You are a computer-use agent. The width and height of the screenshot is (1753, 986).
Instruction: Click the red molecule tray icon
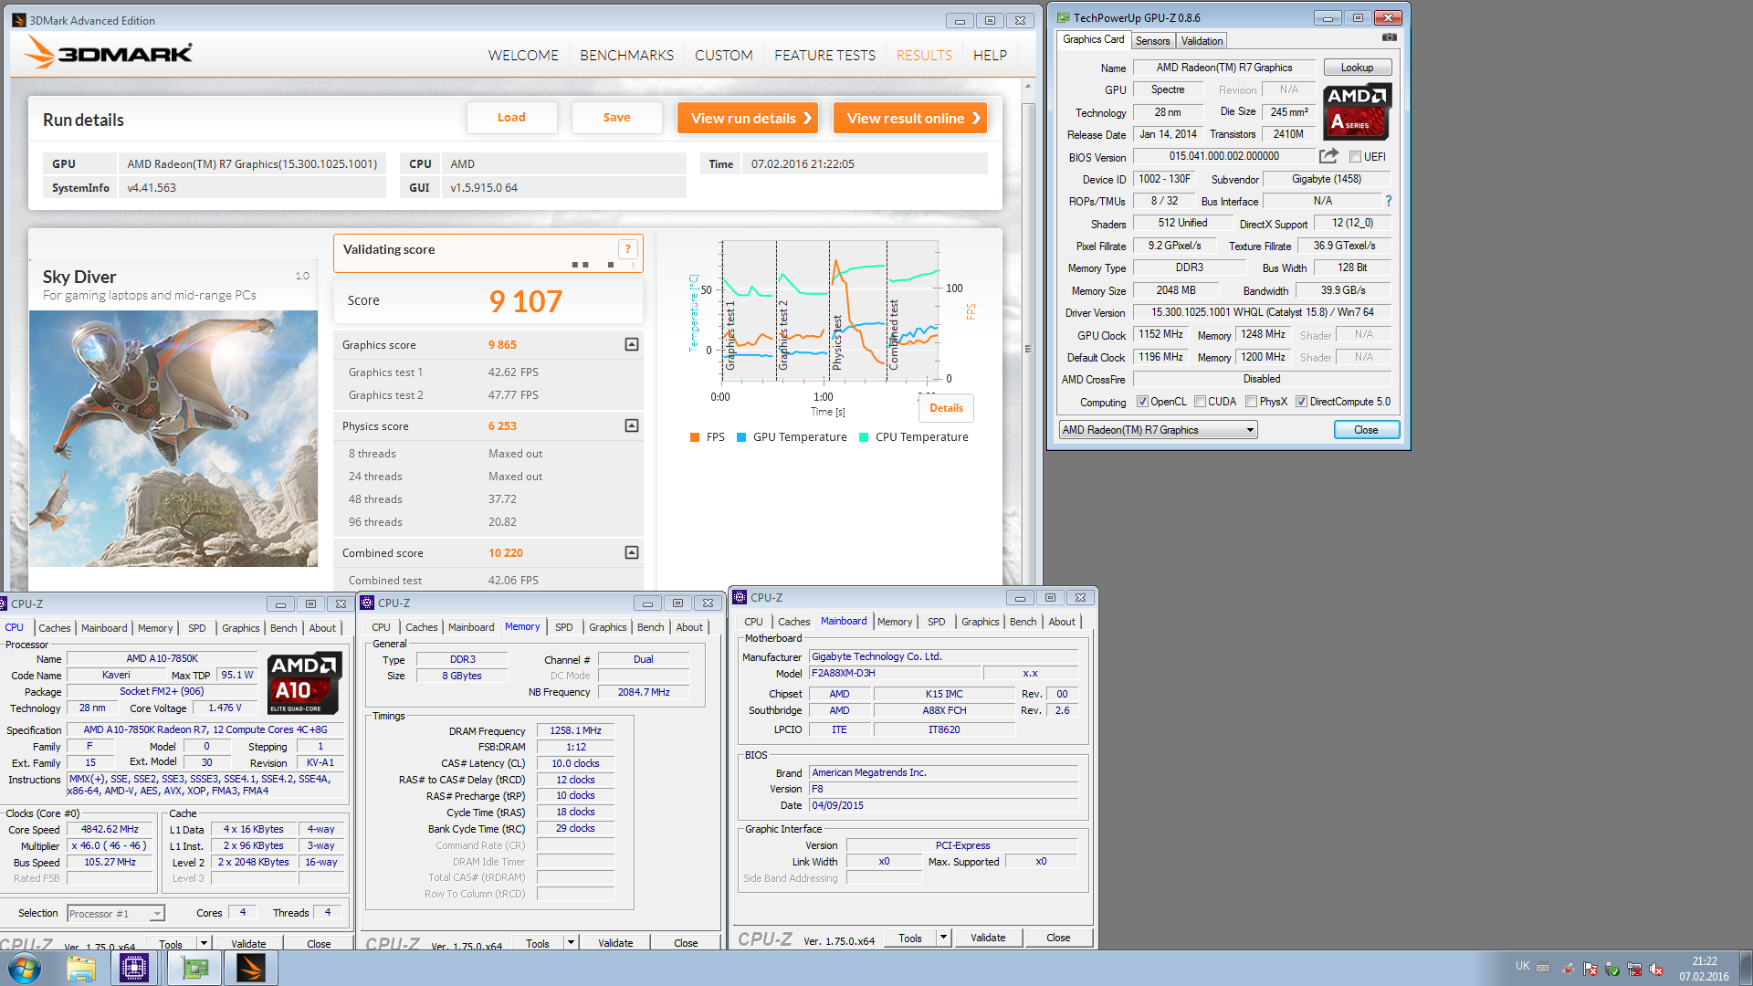point(1569,969)
